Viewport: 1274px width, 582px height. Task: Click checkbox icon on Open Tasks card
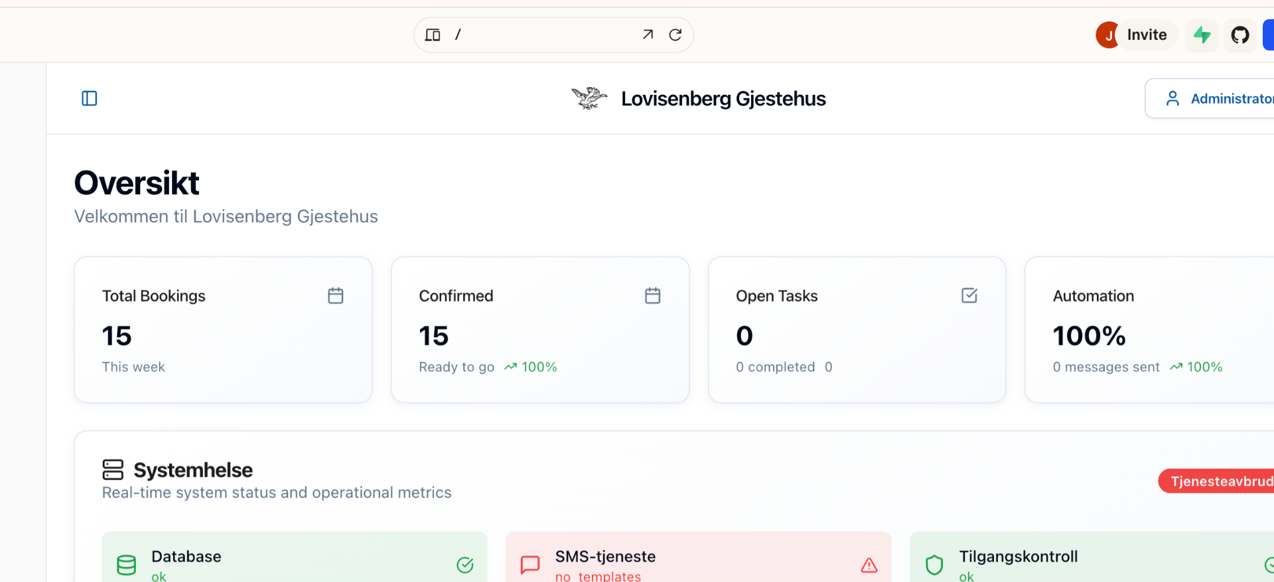[x=969, y=296]
